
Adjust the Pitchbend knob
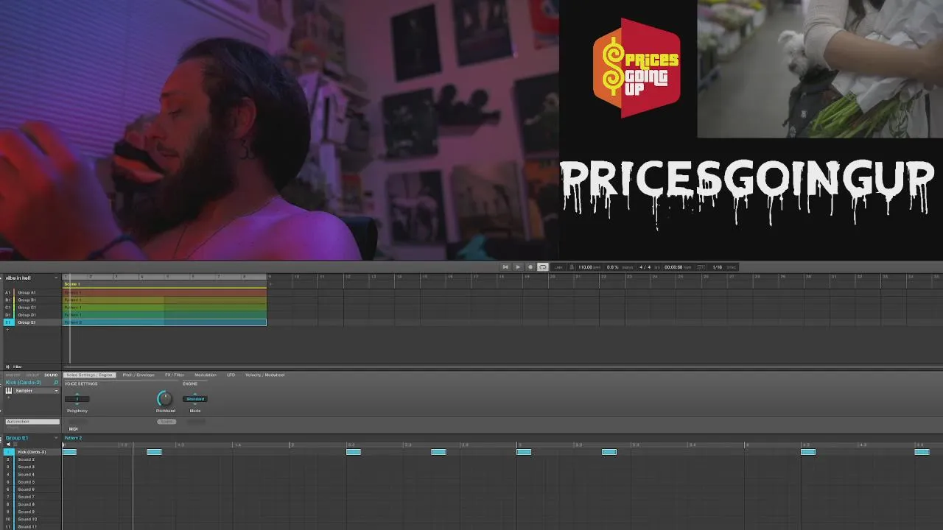pos(164,399)
